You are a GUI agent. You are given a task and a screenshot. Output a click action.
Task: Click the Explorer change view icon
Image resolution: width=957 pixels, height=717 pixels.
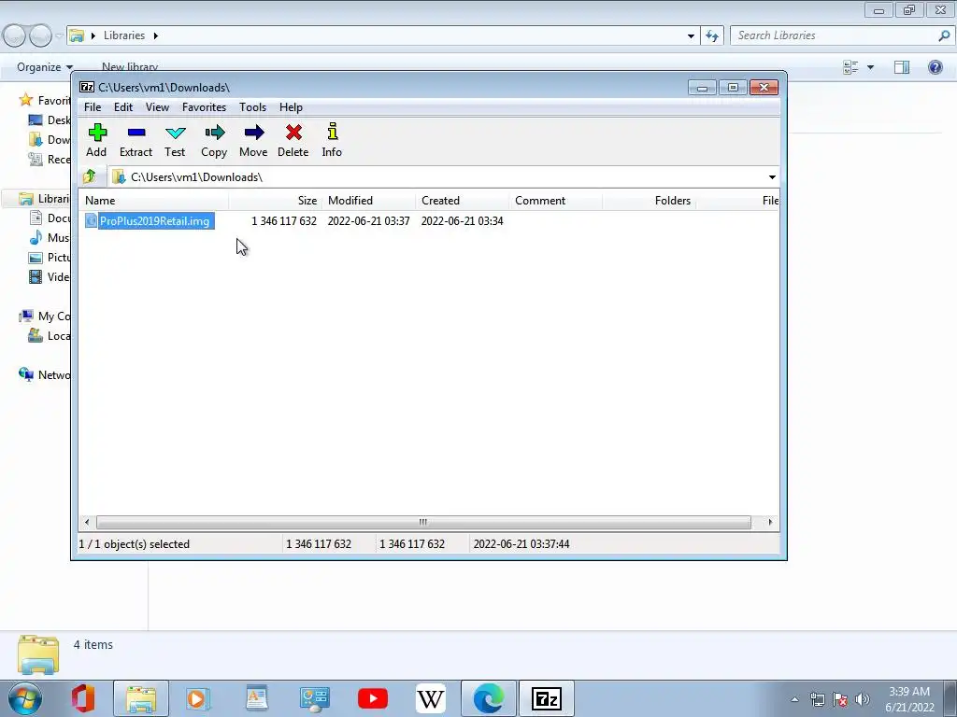[850, 67]
